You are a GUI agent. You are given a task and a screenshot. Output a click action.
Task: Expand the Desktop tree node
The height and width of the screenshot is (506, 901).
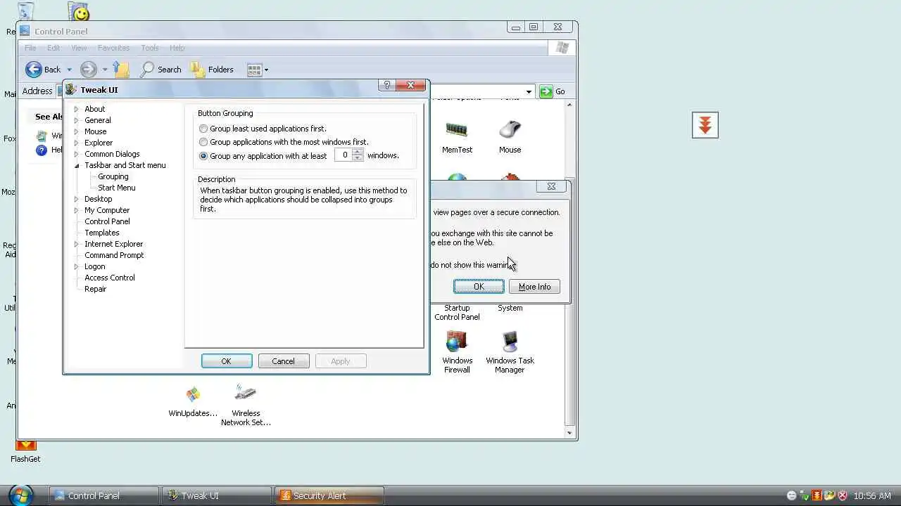pyautogui.click(x=76, y=199)
